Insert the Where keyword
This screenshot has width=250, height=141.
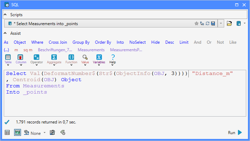pyautogui.click(x=37, y=42)
